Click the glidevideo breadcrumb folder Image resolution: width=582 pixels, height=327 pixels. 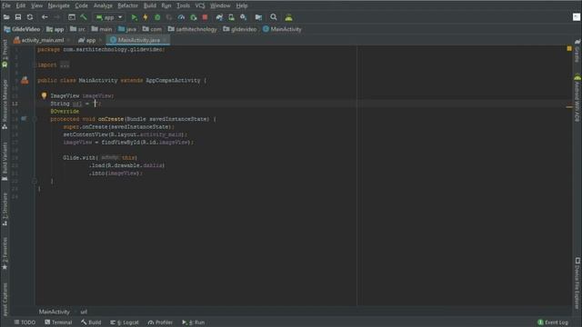click(240, 29)
